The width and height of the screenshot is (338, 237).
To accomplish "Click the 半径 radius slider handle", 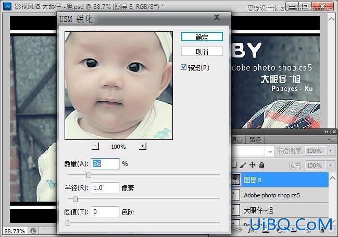I will pyautogui.click(x=75, y=199).
